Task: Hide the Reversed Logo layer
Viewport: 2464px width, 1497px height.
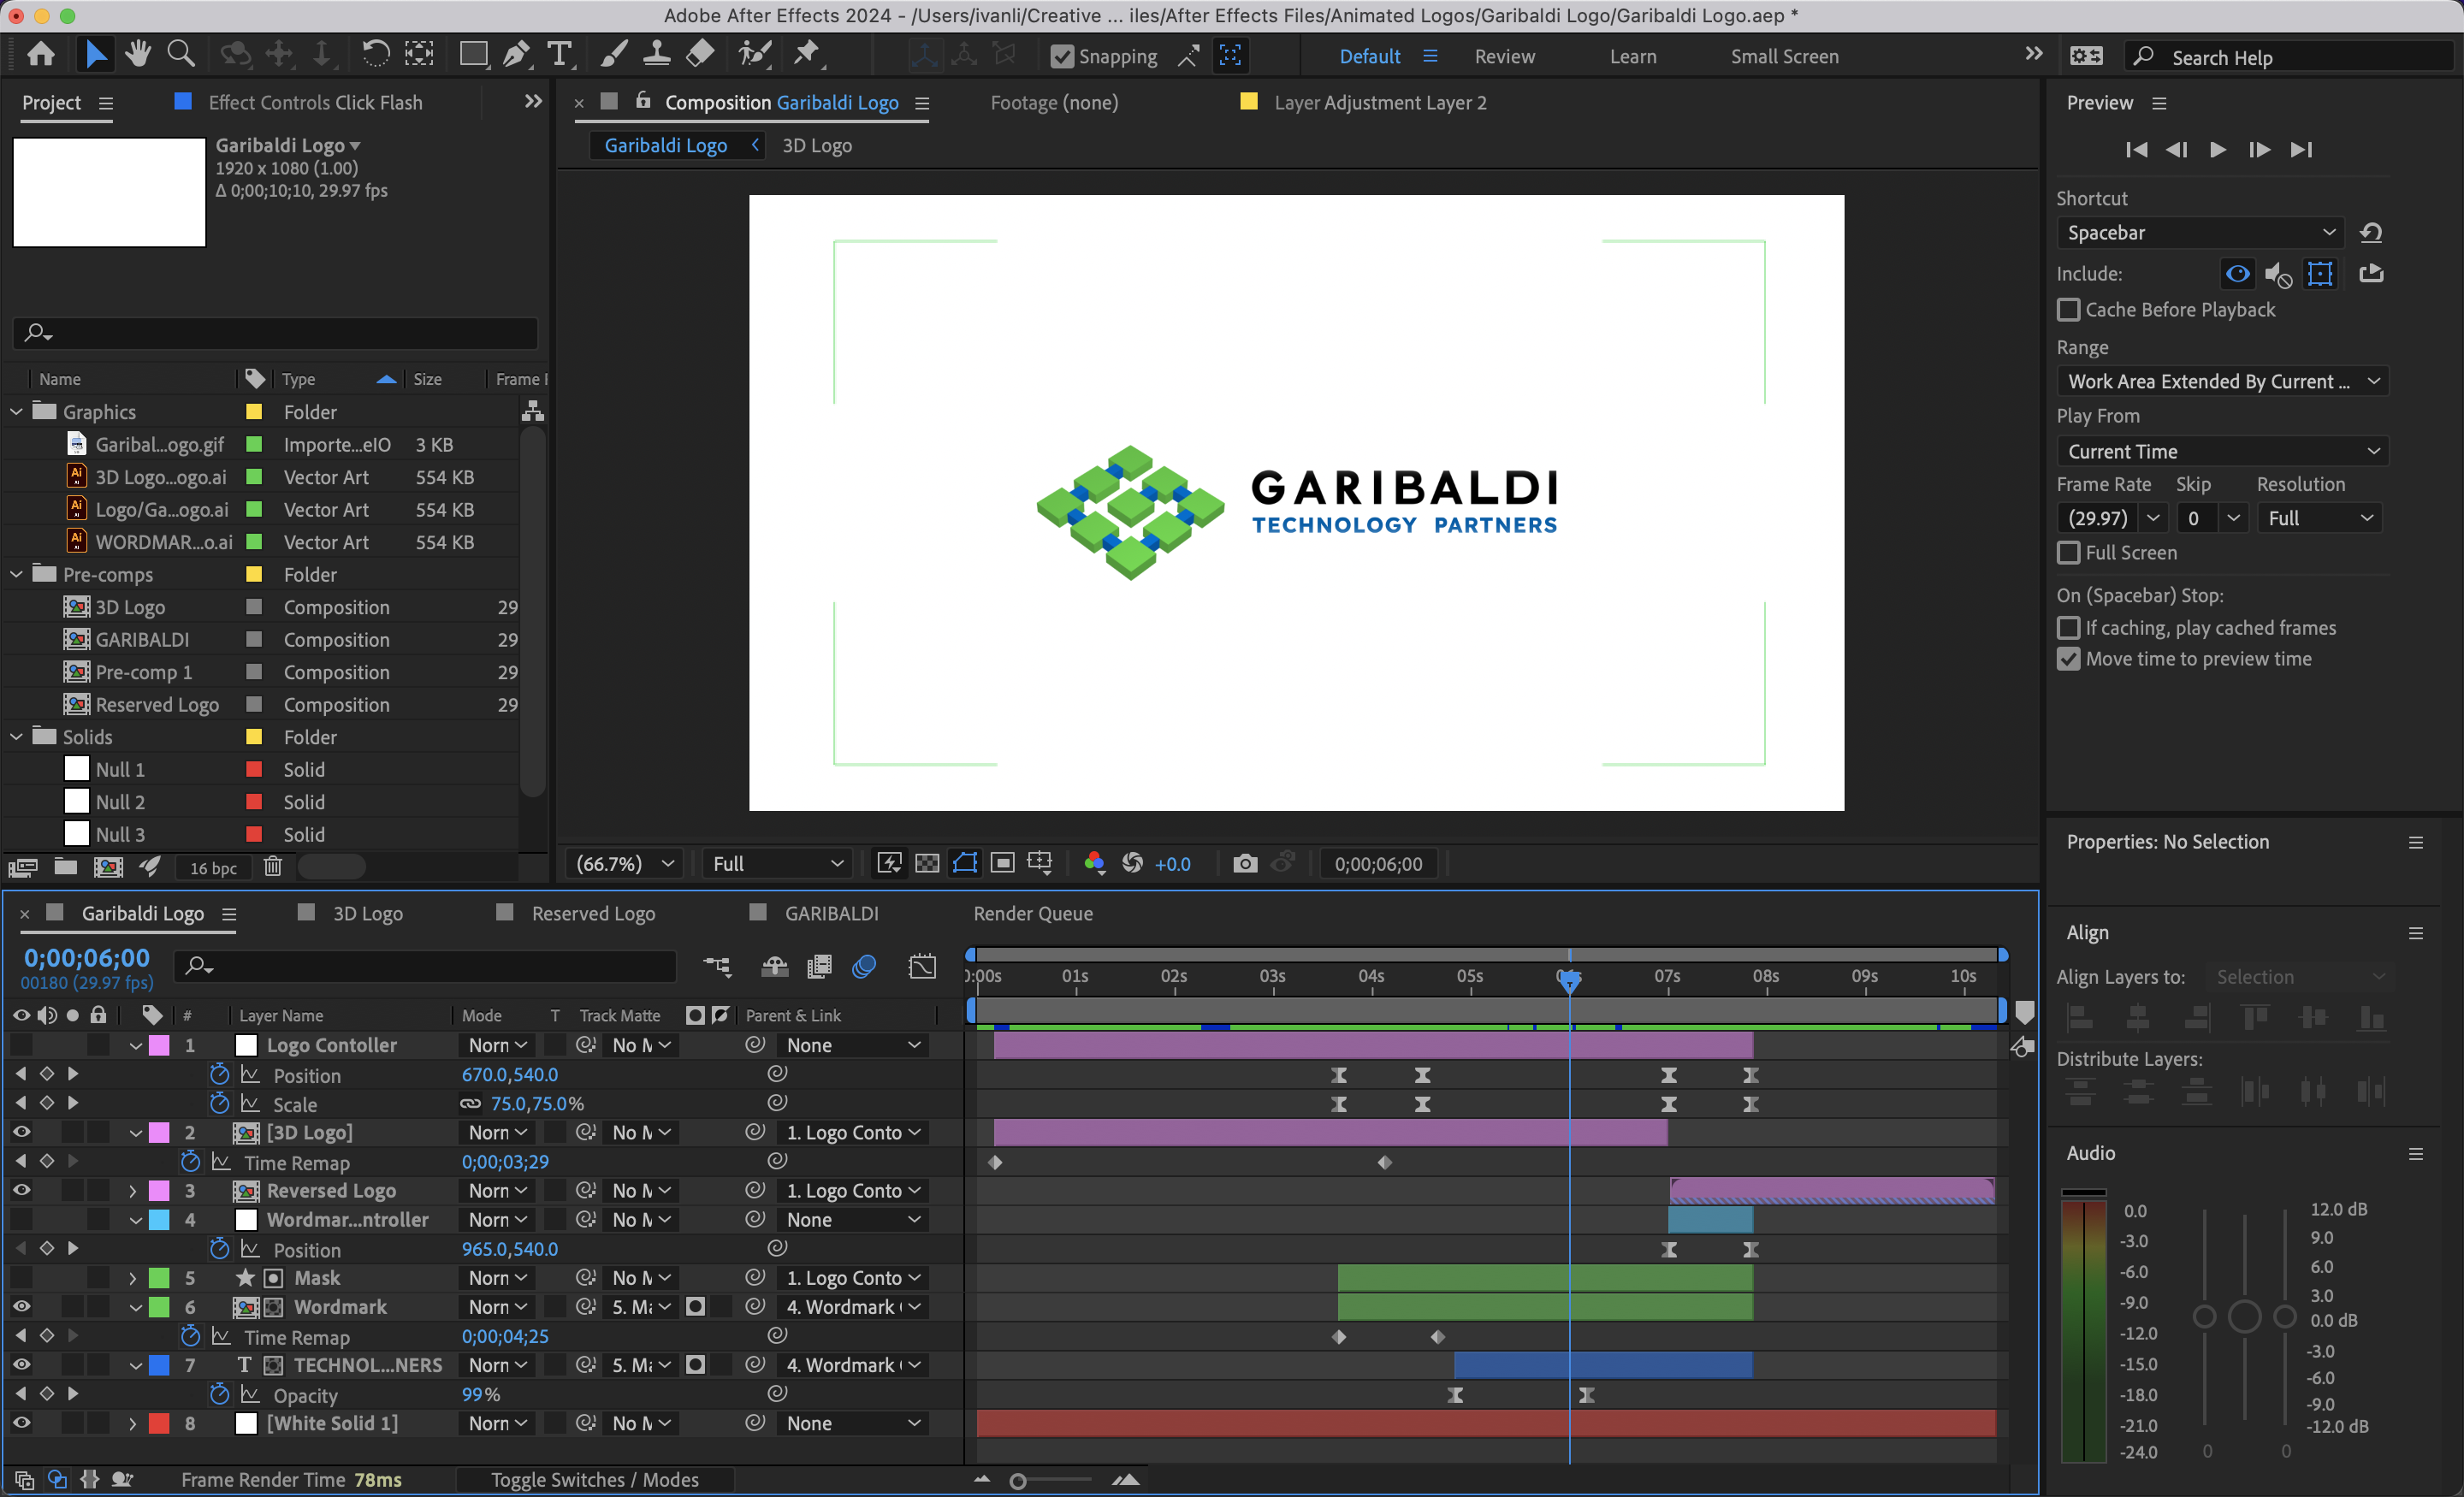Action: tap(21, 1190)
